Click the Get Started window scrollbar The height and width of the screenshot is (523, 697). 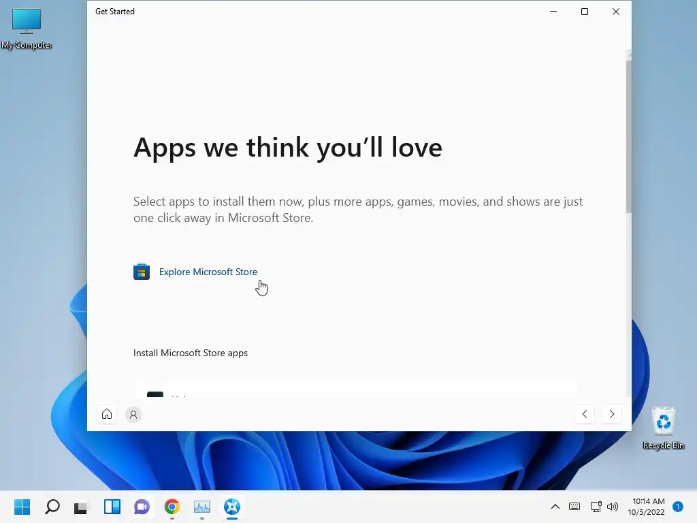click(628, 136)
